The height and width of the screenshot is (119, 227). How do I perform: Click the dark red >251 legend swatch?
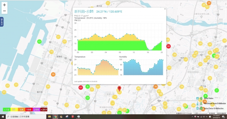point(44,110)
